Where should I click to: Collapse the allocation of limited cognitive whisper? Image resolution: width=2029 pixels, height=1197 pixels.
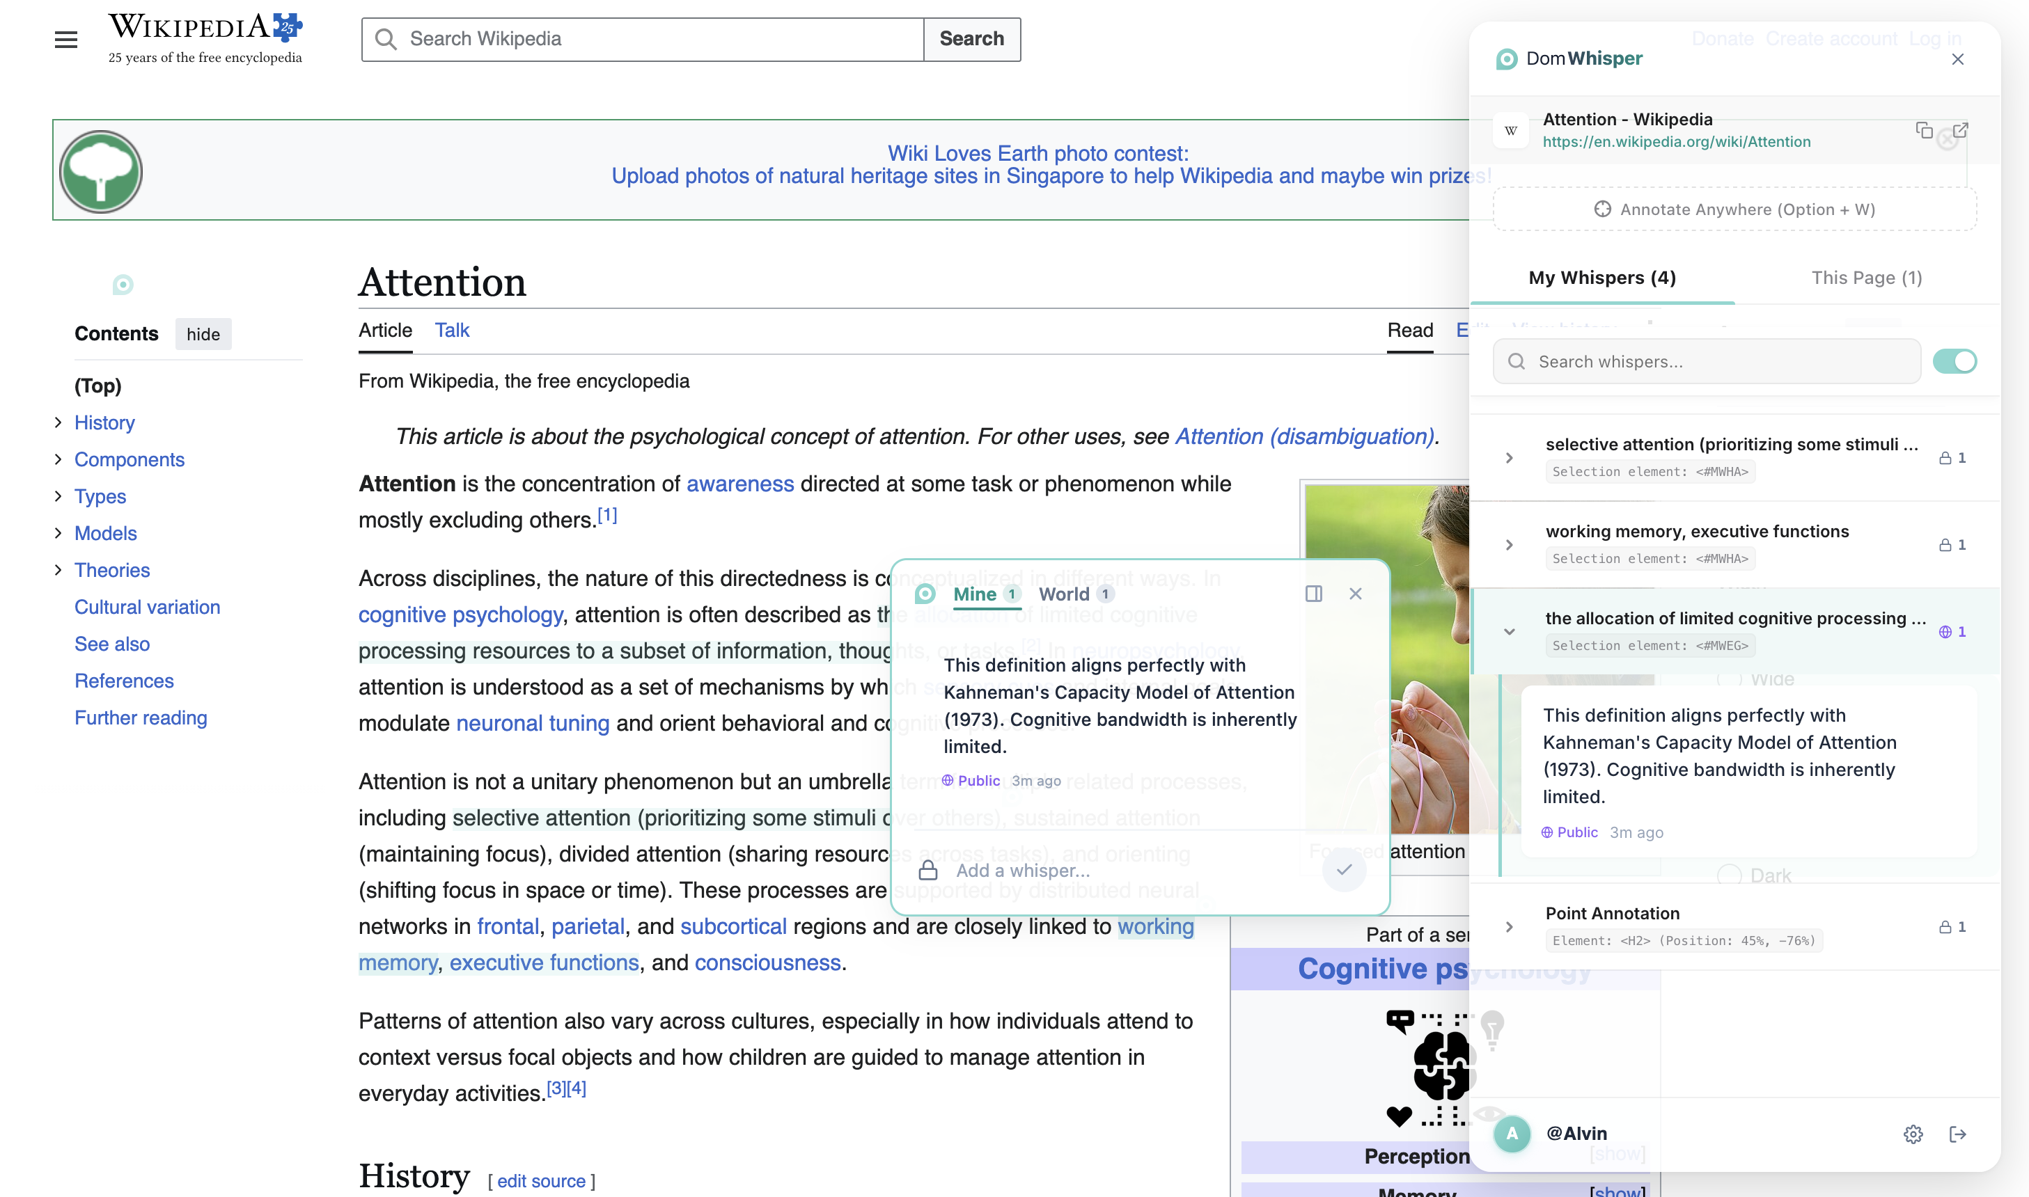point(1509,632)
